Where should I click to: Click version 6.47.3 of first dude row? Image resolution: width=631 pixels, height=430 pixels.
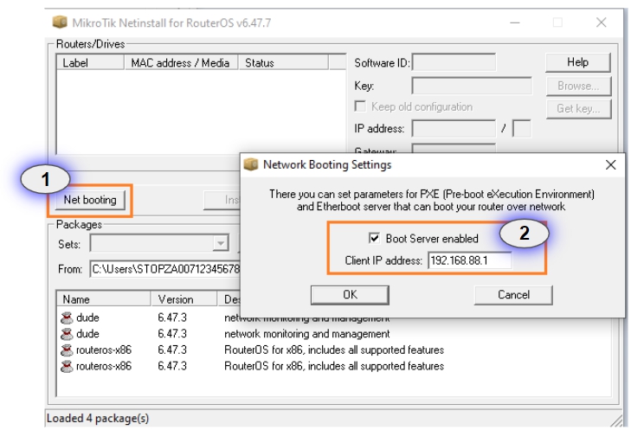click(x=172, y=318)
